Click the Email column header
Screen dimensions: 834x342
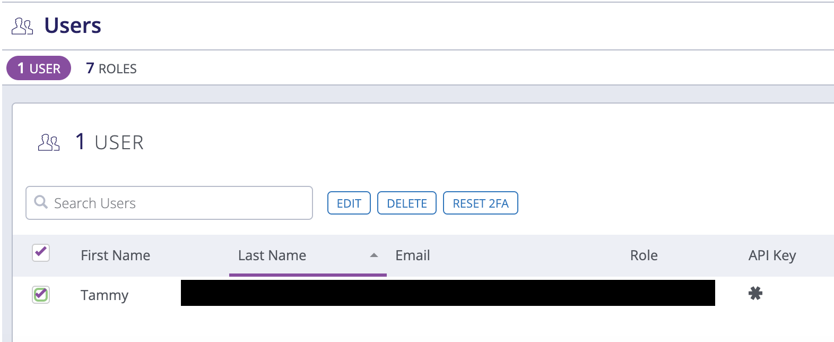[x=412, y=255]
